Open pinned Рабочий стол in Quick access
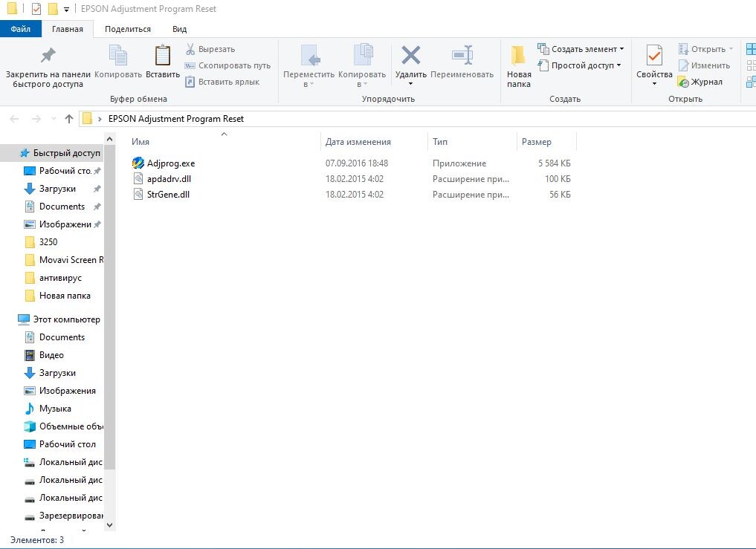This screenshot has height=549, width=756. [x=65, y=171]
